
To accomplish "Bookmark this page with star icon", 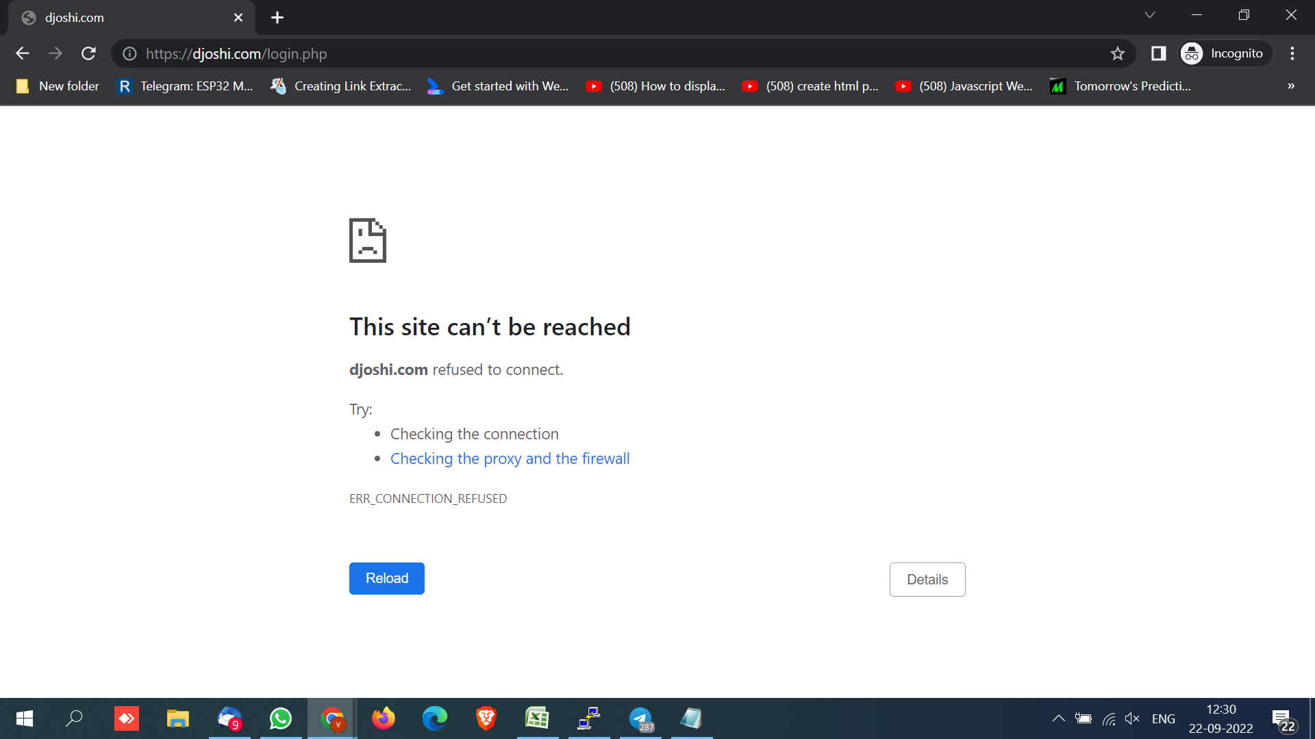I will coord(1118,53).
